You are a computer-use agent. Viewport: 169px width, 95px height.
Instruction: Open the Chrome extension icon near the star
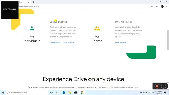tap(157, 6)
